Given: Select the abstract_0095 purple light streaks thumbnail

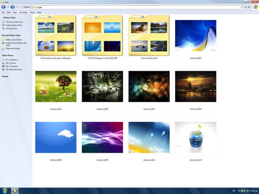Looking at the screenshot, I should (x=102, y=137).
